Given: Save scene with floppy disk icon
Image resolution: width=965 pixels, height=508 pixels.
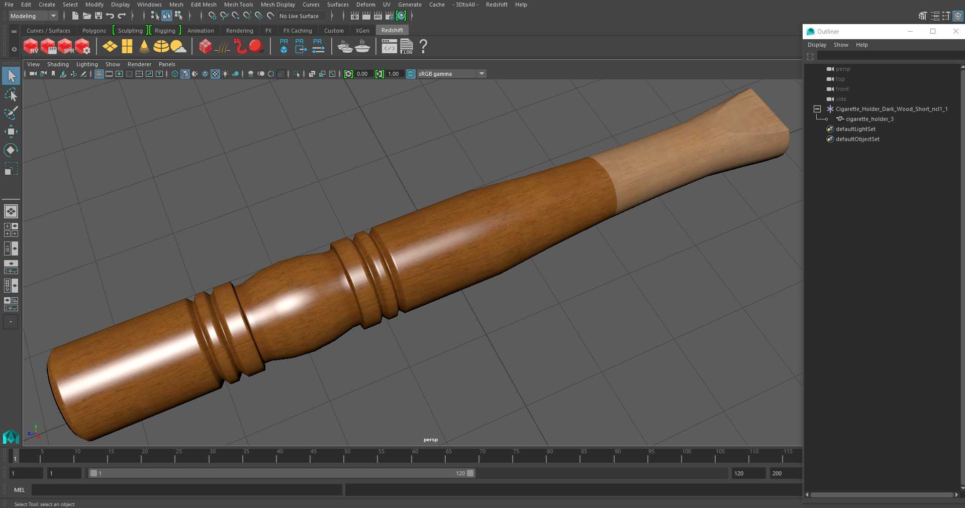Looking at the screenshot, I should (x=99, y=16).
